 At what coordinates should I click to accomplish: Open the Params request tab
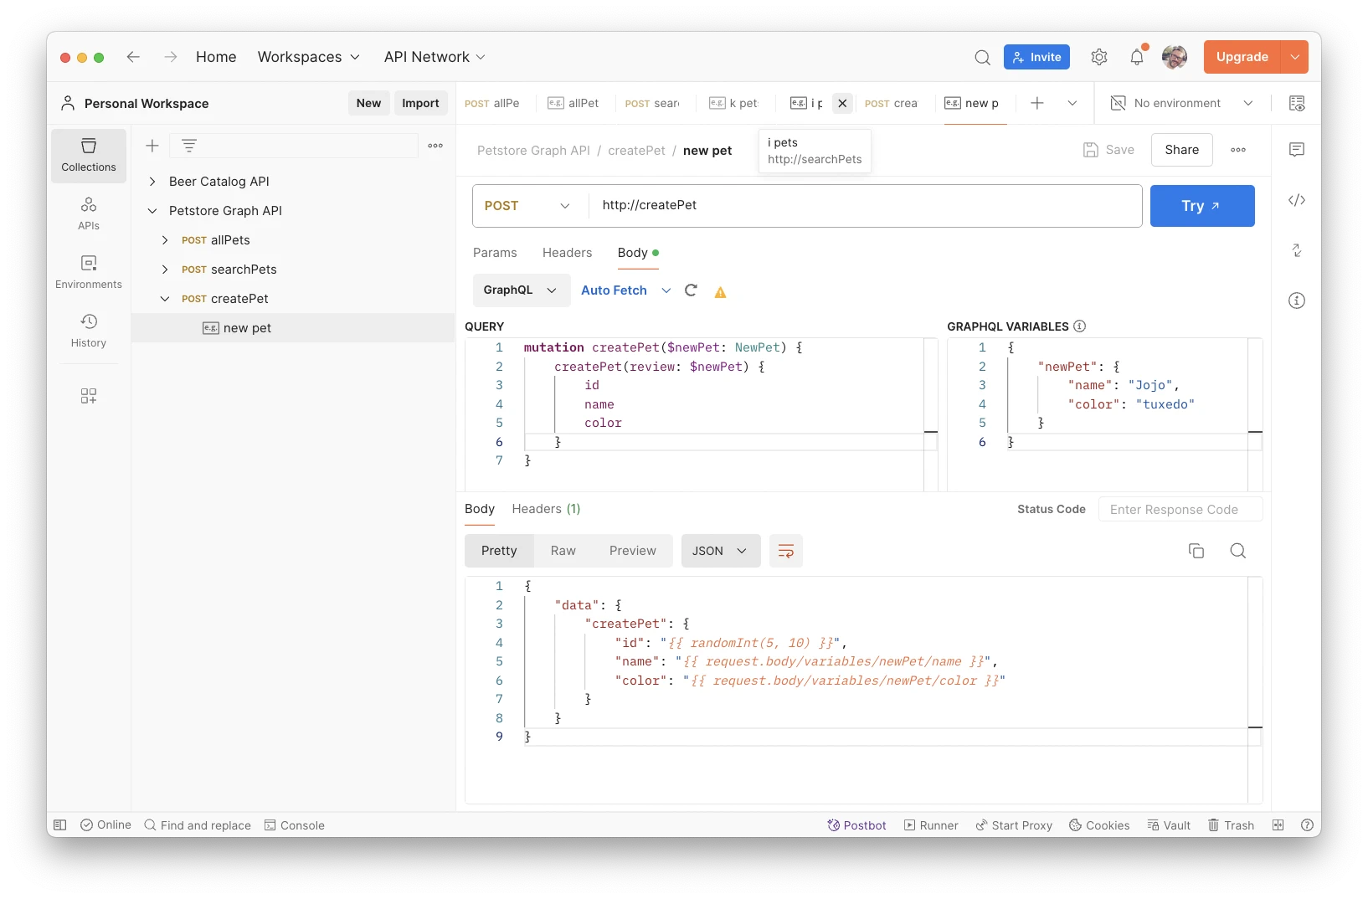click(495, 253)
